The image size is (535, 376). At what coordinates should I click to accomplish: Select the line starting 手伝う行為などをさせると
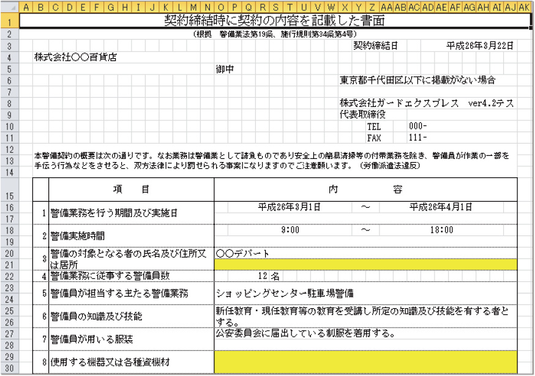(x=227, y=166)
